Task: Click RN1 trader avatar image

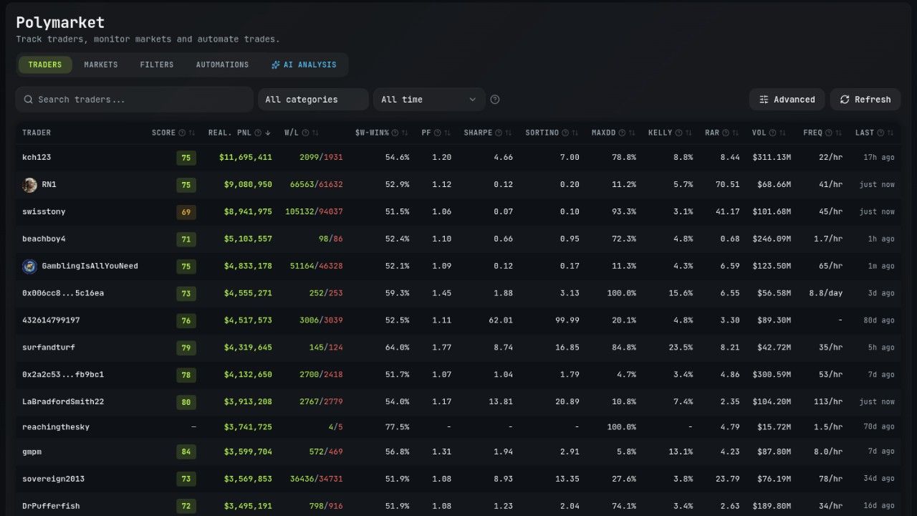Action: click(x=29, y=185)
